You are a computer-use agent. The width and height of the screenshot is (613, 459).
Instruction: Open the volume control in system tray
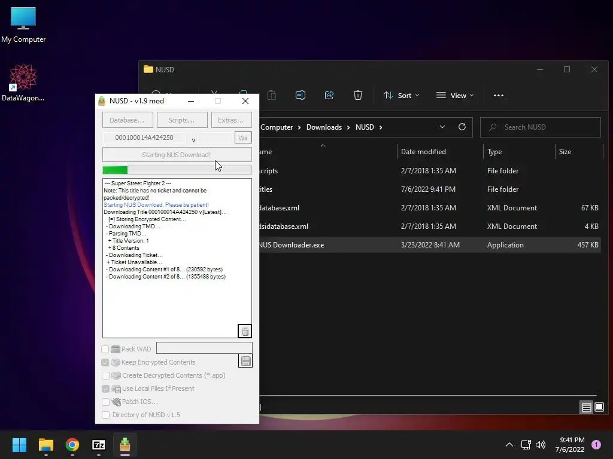pos(541,445)
